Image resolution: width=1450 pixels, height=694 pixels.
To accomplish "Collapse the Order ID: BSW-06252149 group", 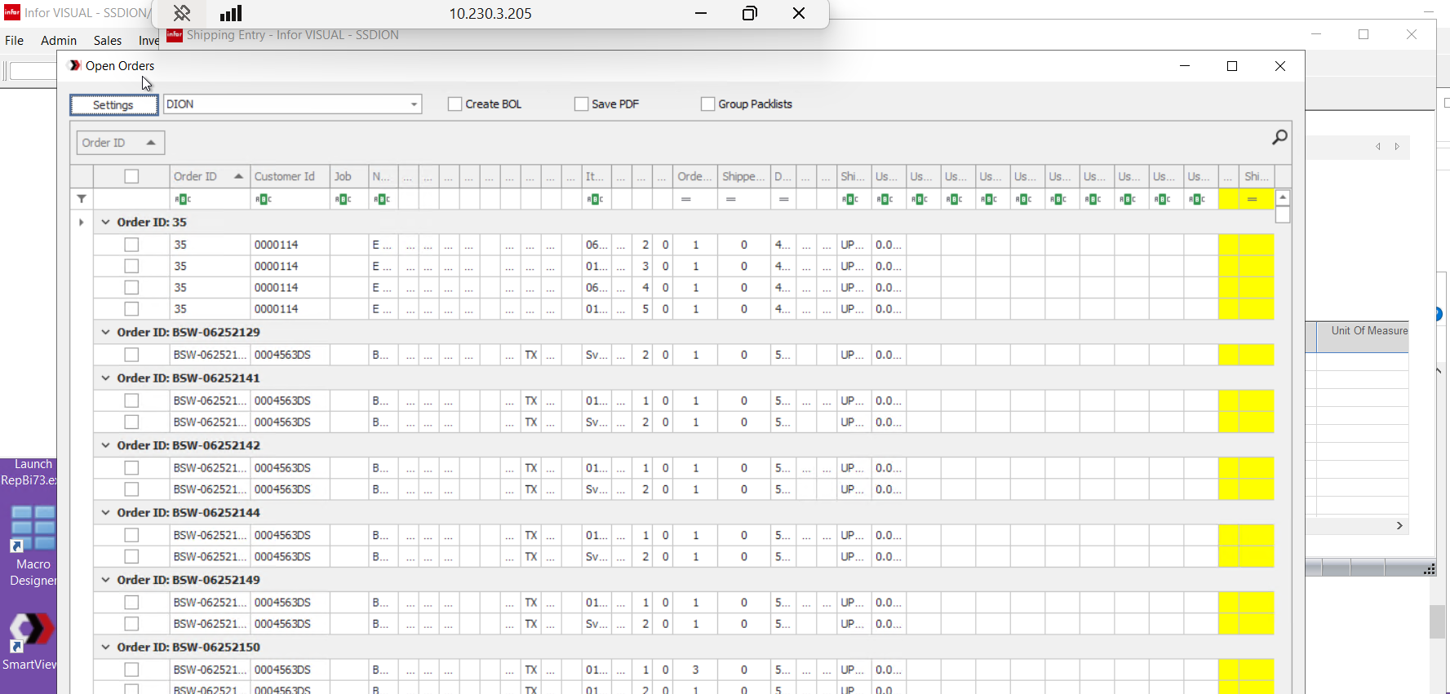I will (x=105, y=580).
